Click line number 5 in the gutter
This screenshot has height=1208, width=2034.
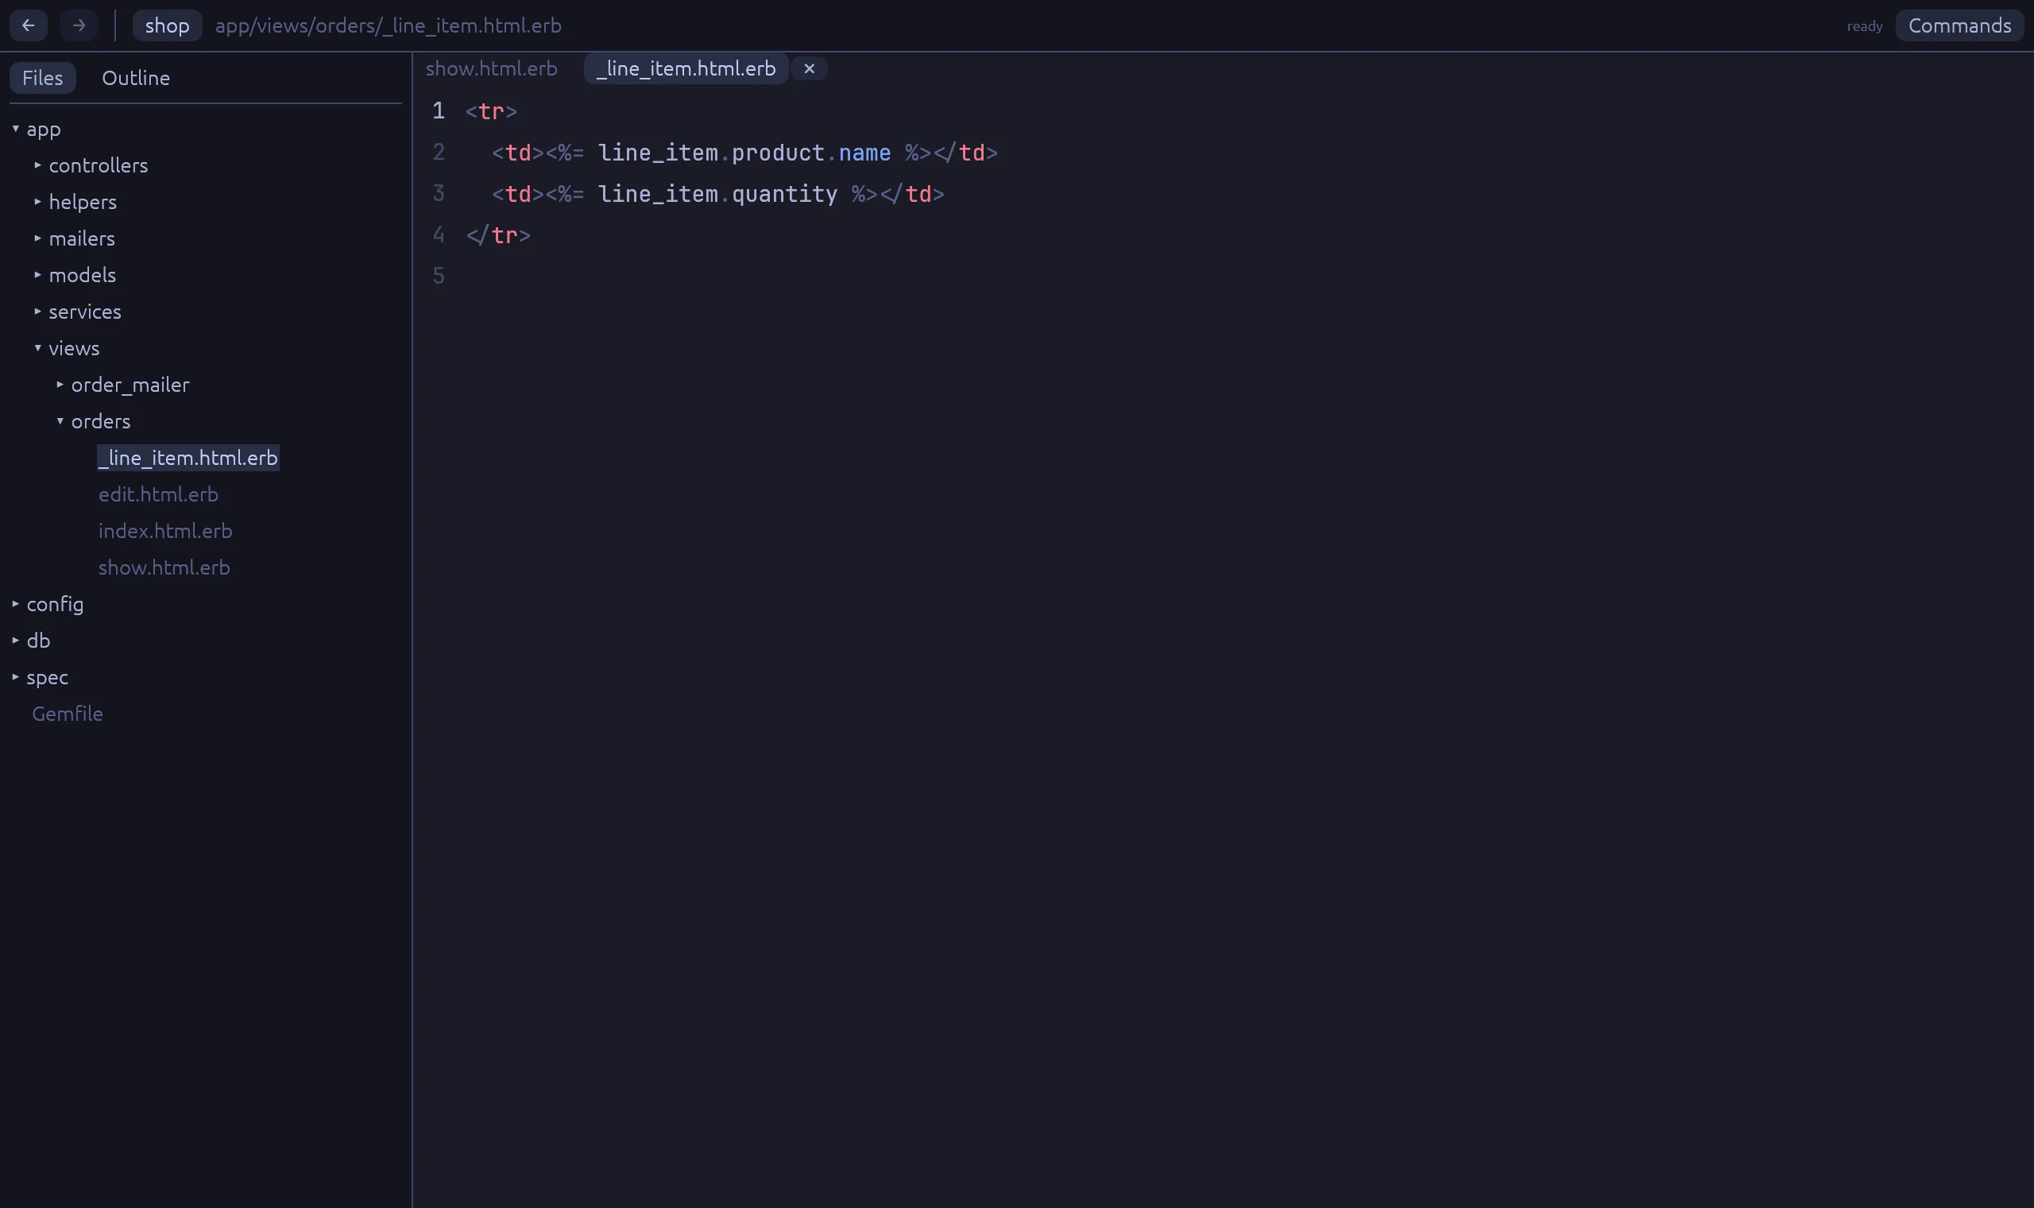439,276
